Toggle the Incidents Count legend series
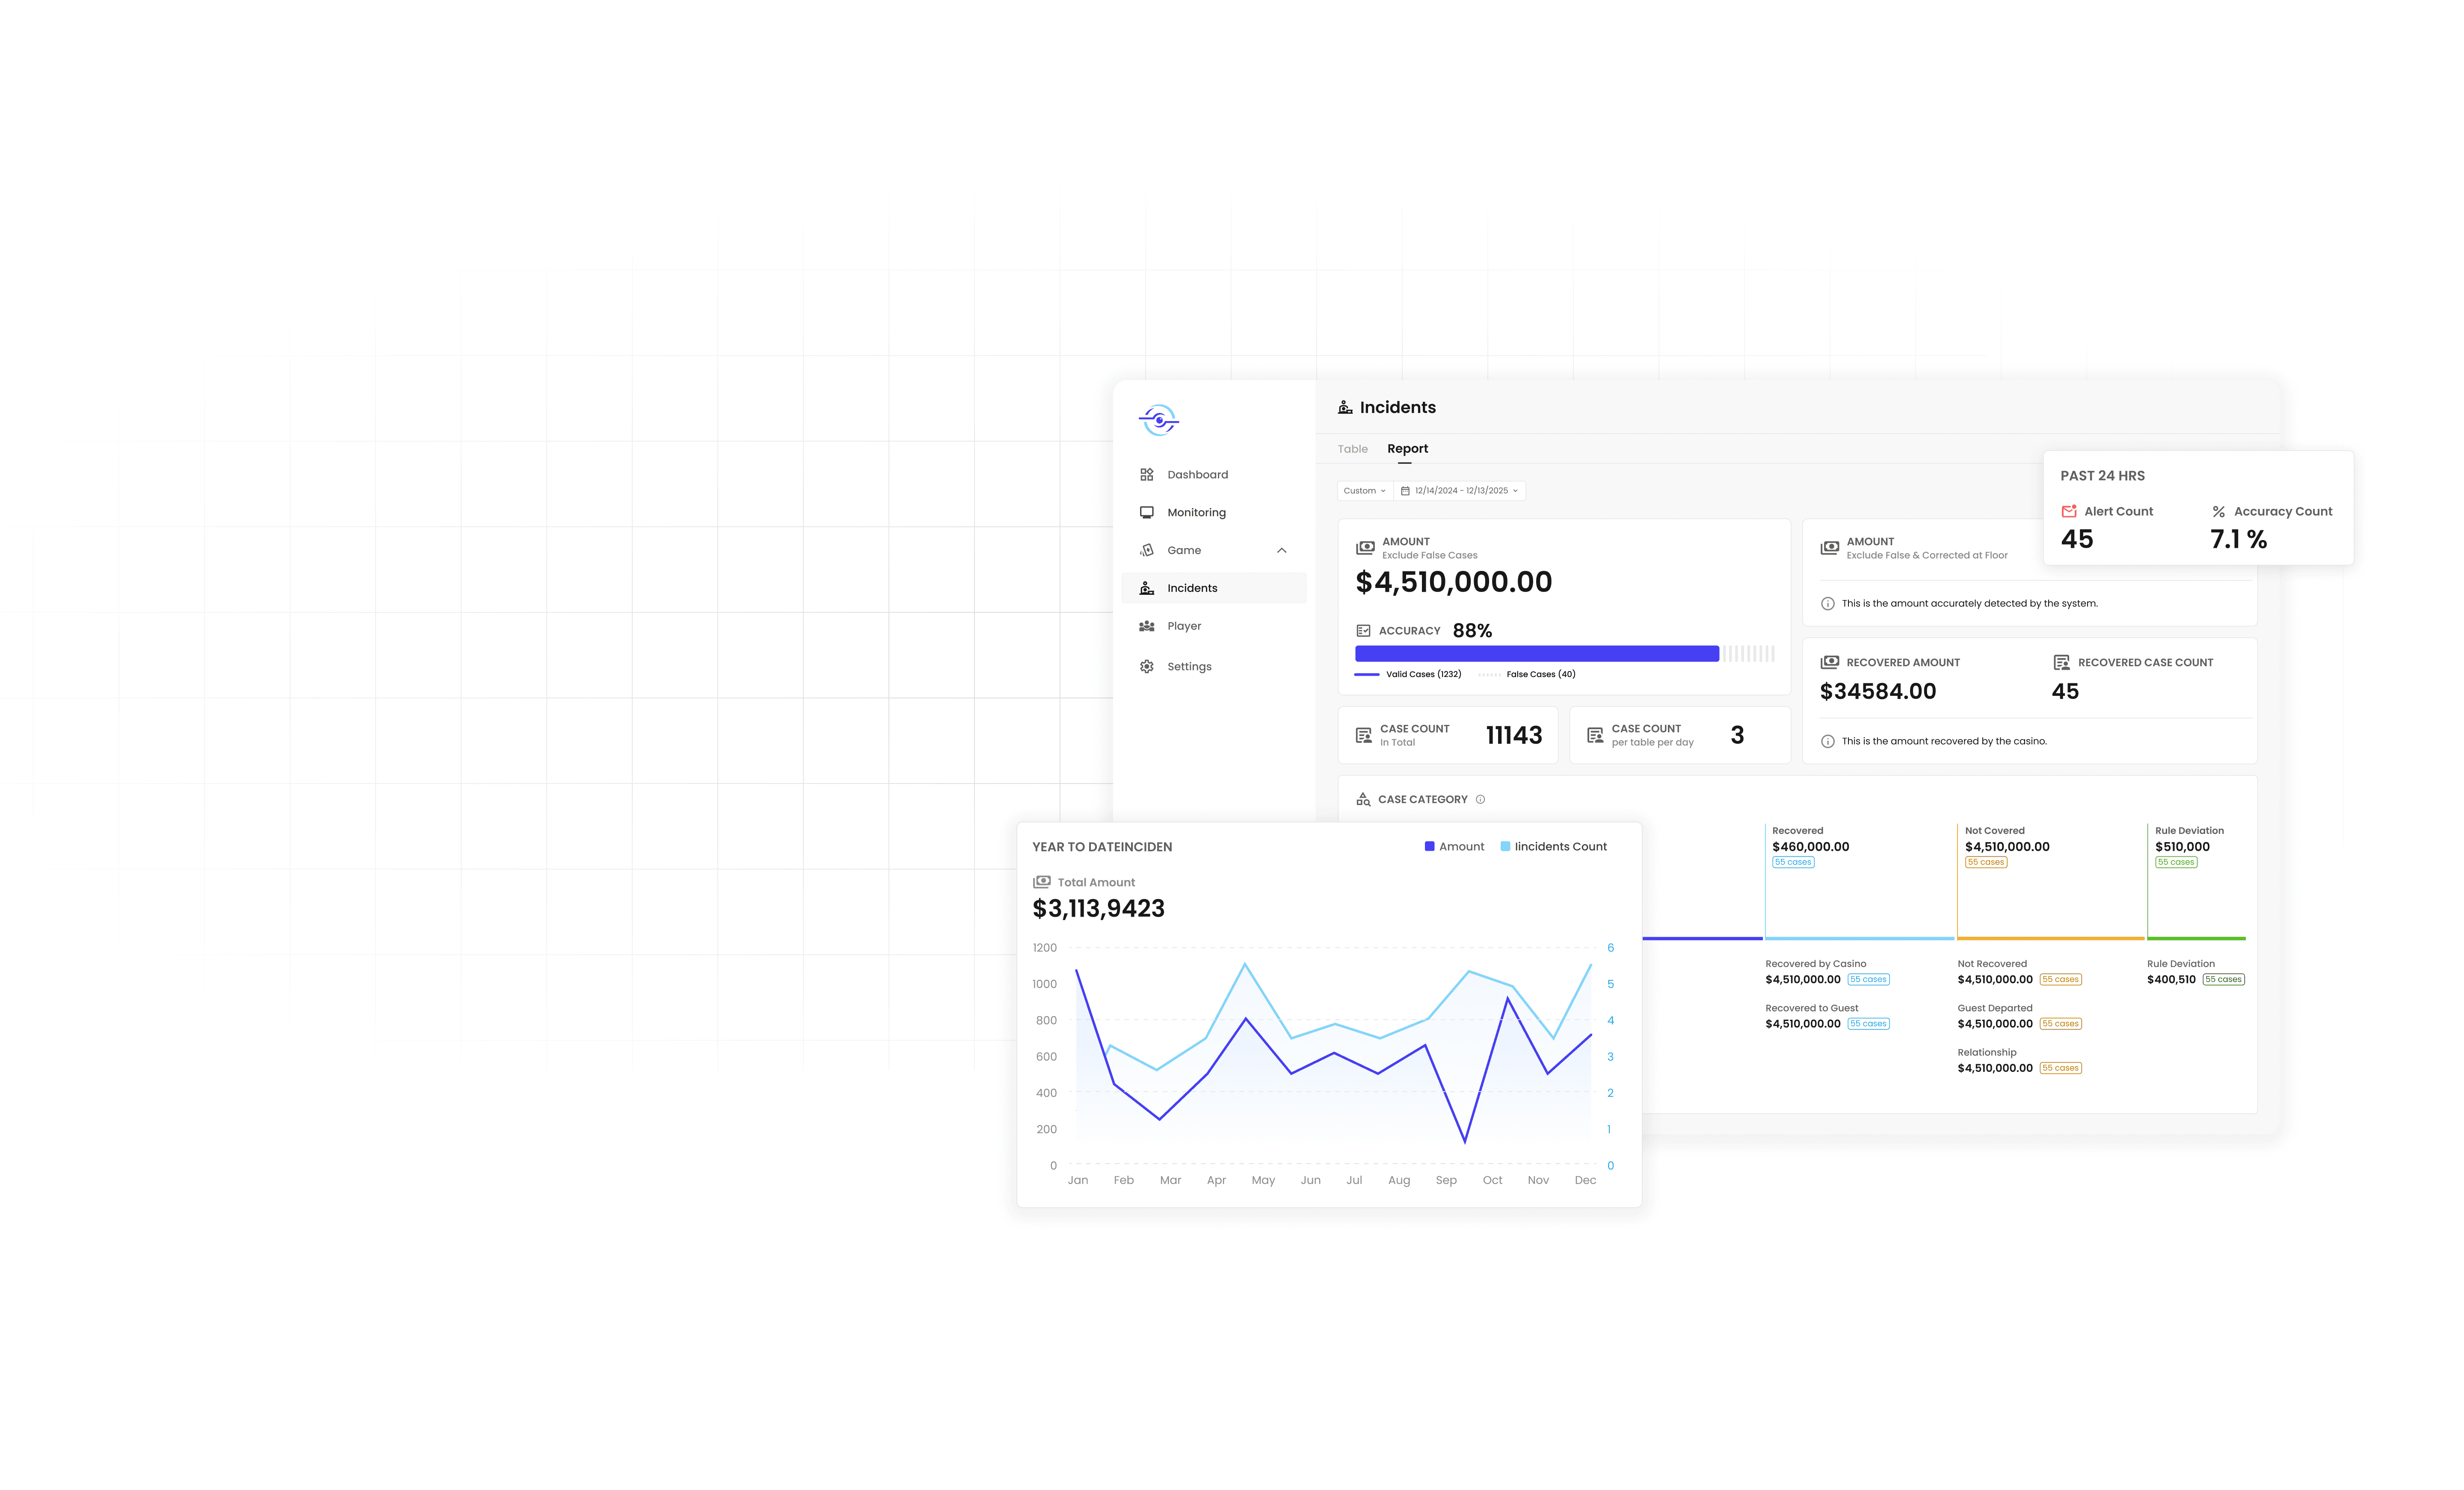The height and width of the screenshot is (1490, 2464). coord(1553,847)
